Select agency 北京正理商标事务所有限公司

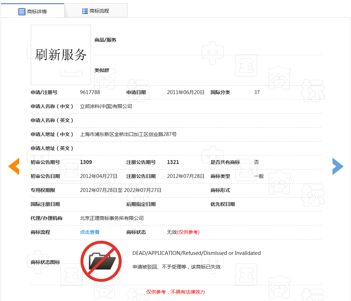click(x=112, y=218)
